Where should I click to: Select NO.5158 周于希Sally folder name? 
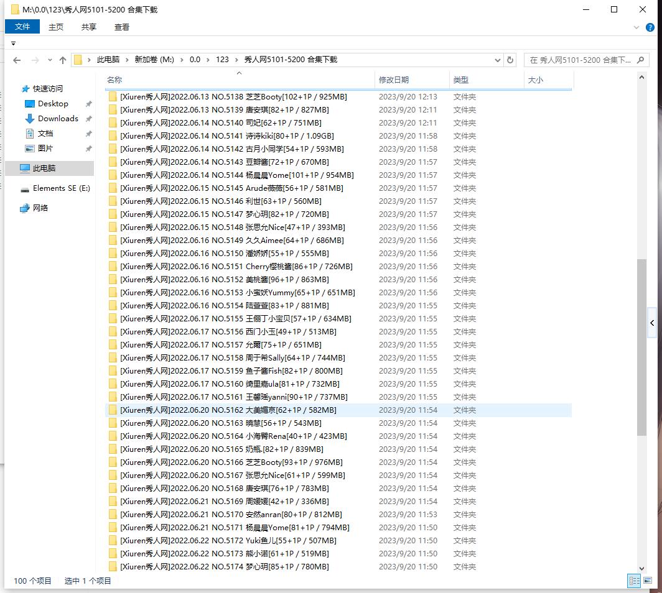point(232,357)
